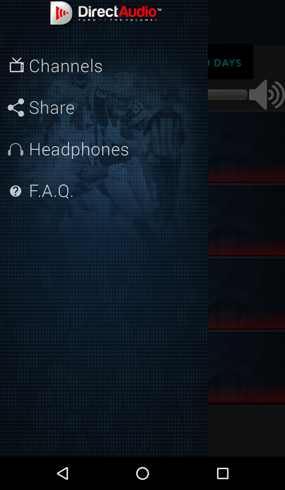Screen dimensions: 285x490
Task: Select the Share menu entry
Action: click(x=52, y=108)
